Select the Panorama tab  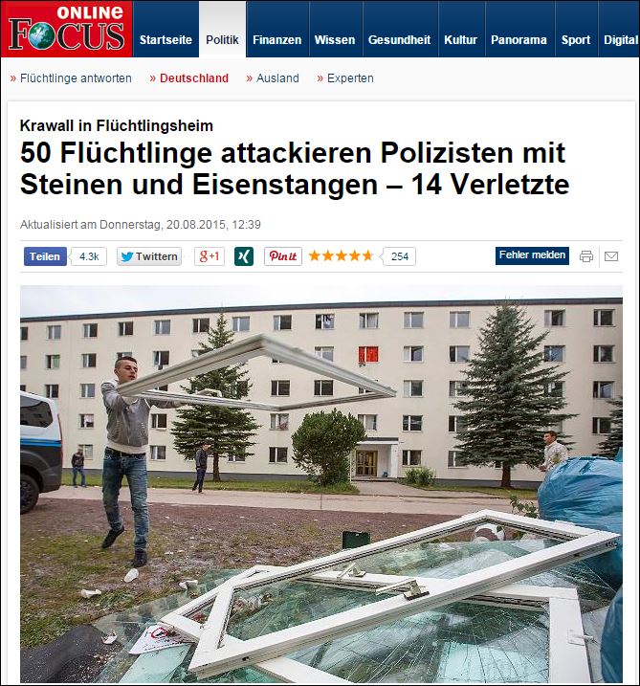(x=519, y=40)
